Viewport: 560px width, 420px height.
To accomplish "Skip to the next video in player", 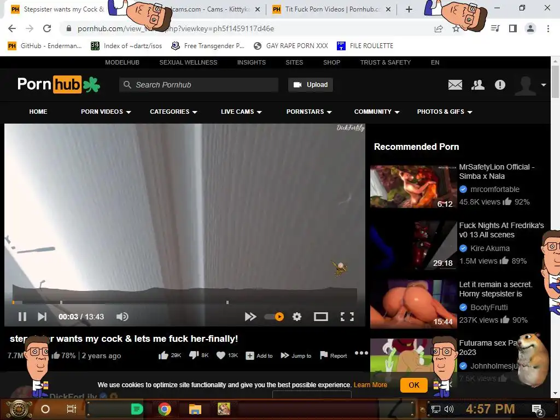I will pyautogui.click(x=42, y=317).
